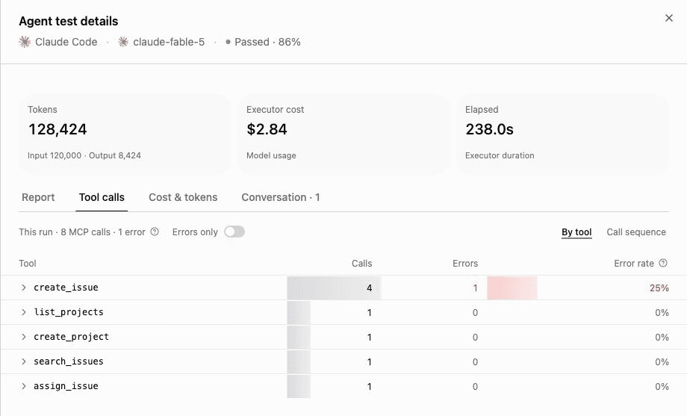This screenshot has height=416, width=687.
Task: Click the 128,424 tokens value
Action: pyautogui.click(x=57, y=129)
